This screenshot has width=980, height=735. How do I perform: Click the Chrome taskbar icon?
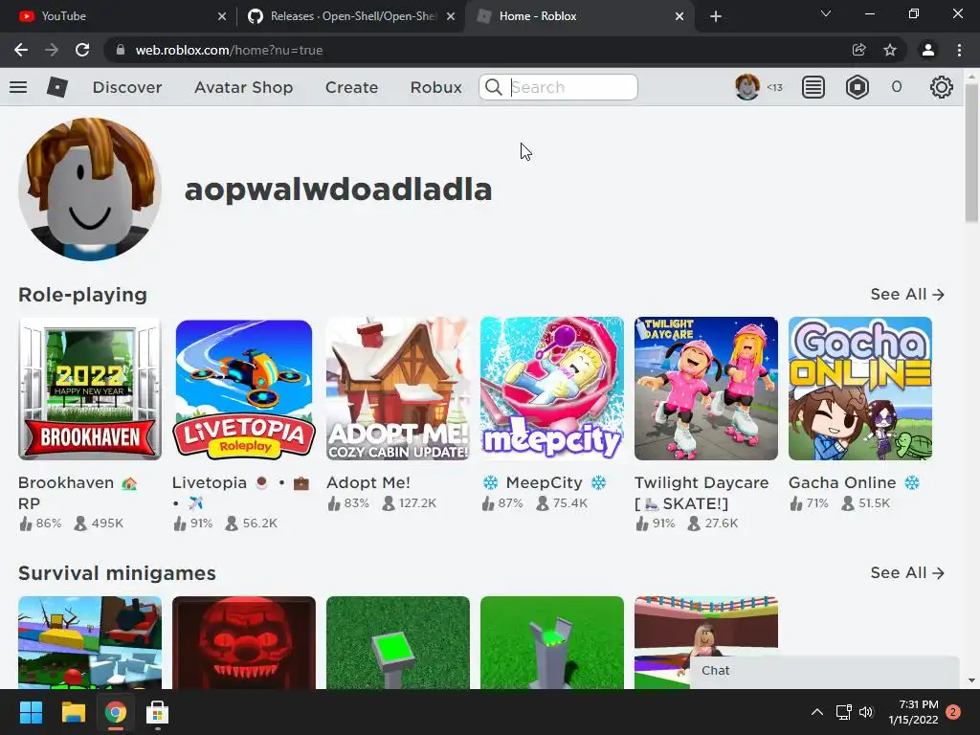116,712
